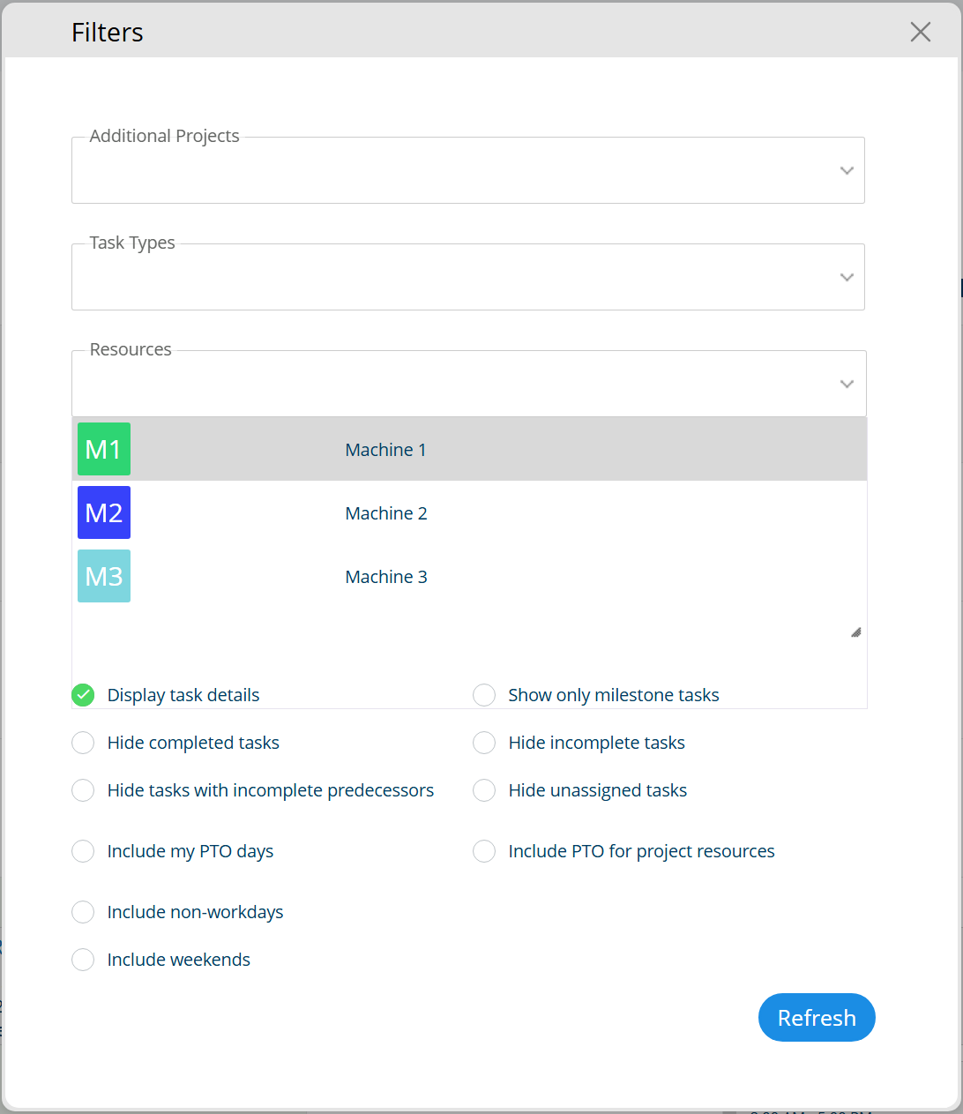
Task: Click the resize grip on the resources list
Action: (855, 632)
